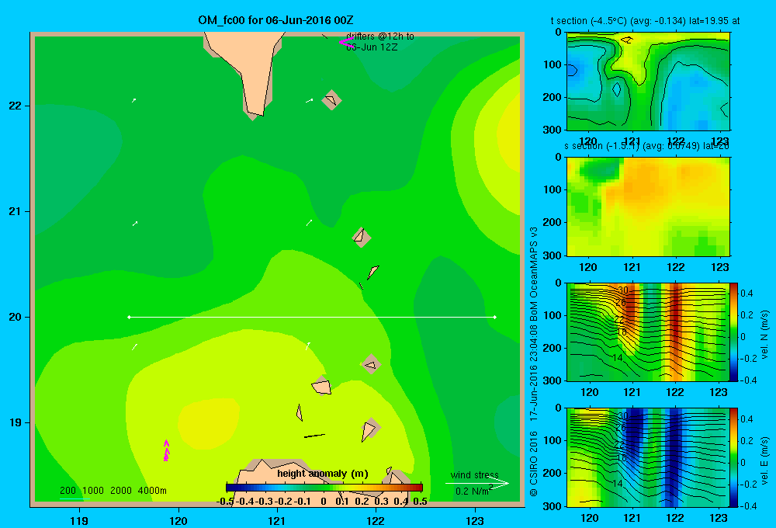This screenshot has height=528, width=776.
Task: Click the vel. E color scale bar
Action: coord(733,457)
